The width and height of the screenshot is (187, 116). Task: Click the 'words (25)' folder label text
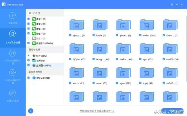[79, 83]
